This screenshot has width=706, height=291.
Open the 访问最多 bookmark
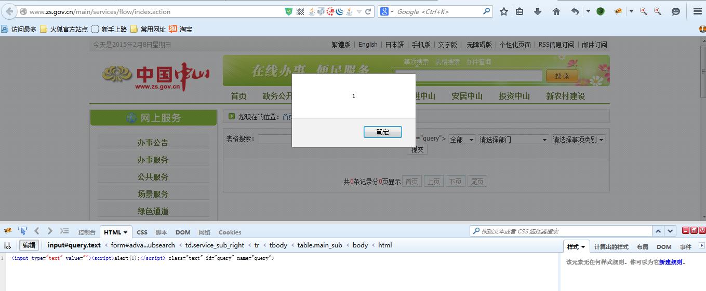point(19,30)
